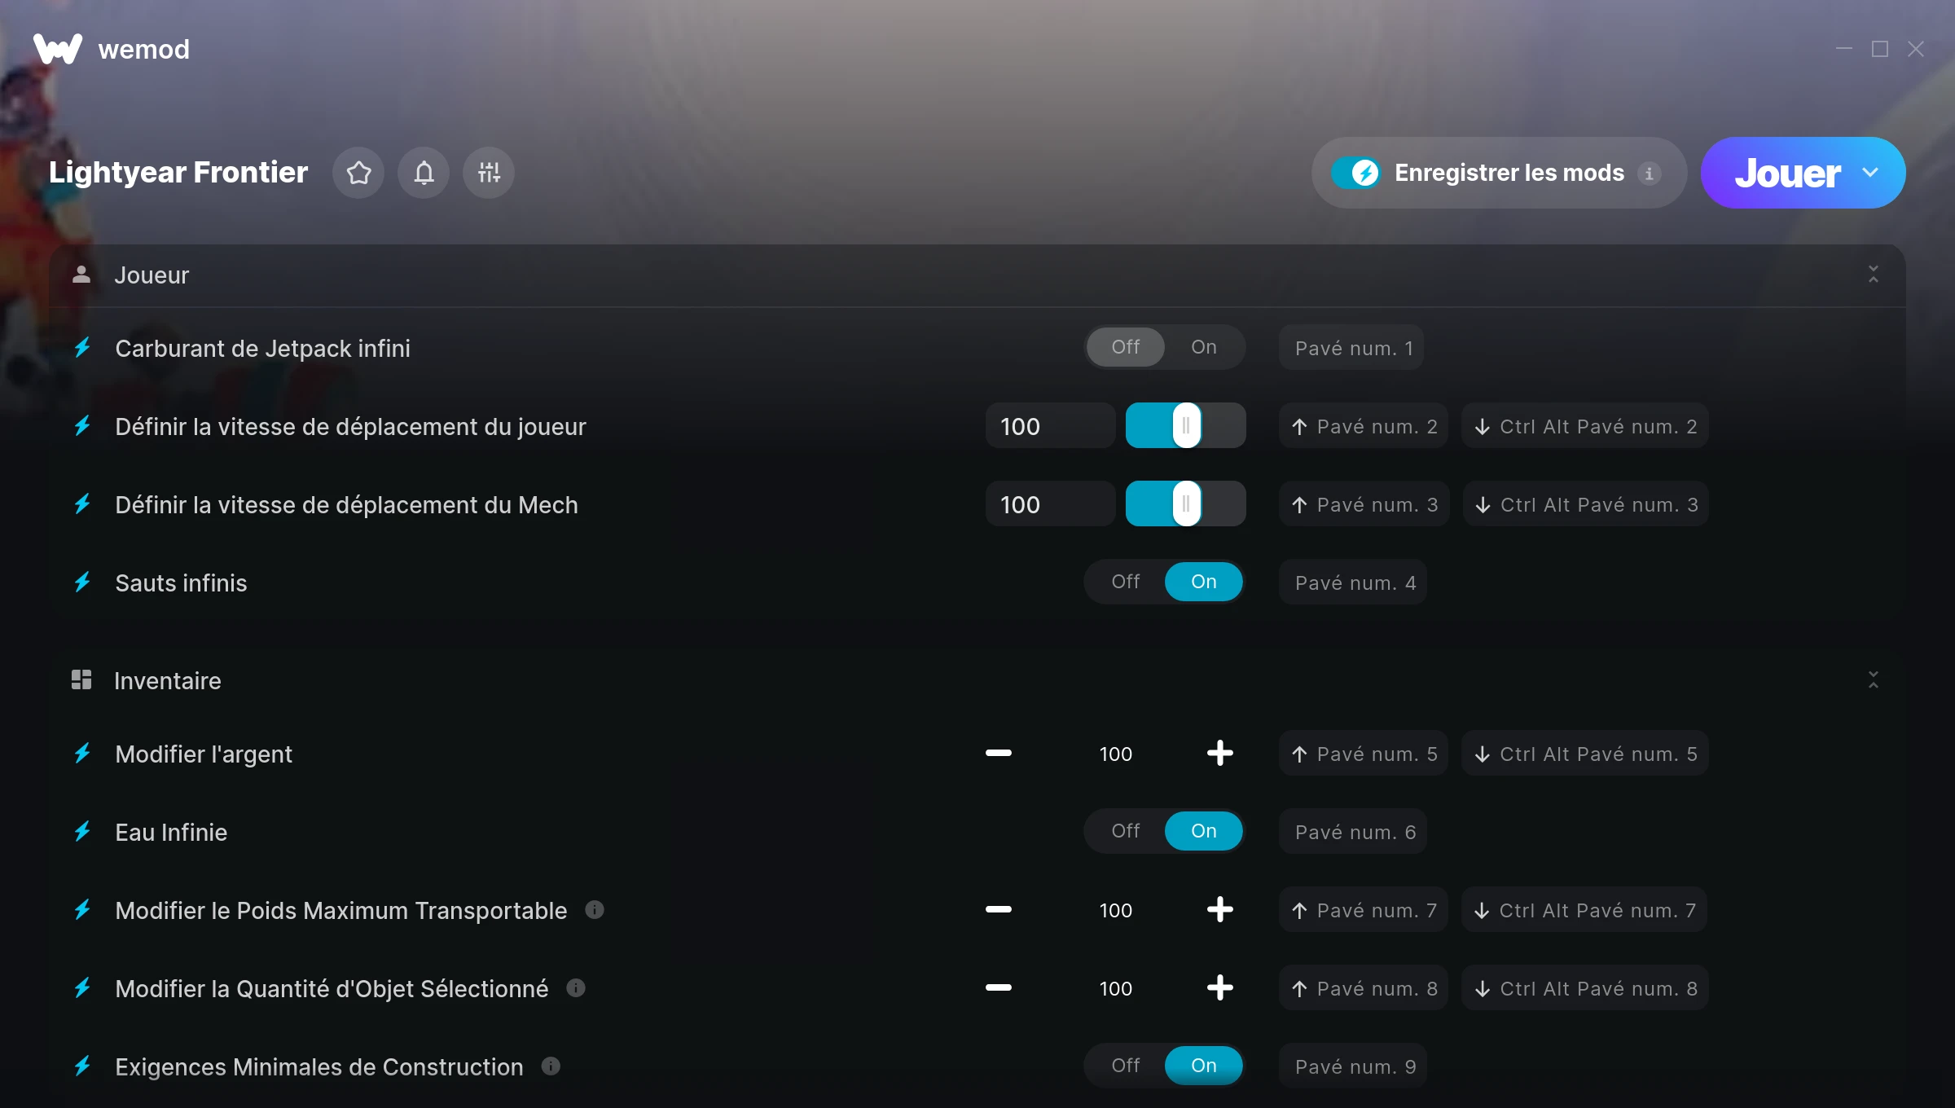Edit increase hotkey Pavé num. 2
The width and height of the screenshot is (1955, 1108).
point(1364,426)
